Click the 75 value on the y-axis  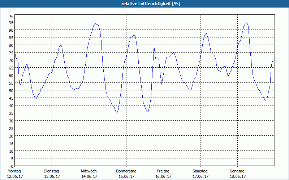11,53
